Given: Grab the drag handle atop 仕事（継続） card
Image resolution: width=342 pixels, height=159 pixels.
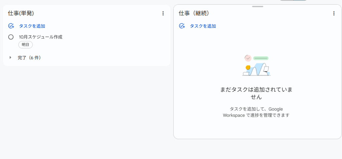Looking at the screenshot, I should [258, 6].
